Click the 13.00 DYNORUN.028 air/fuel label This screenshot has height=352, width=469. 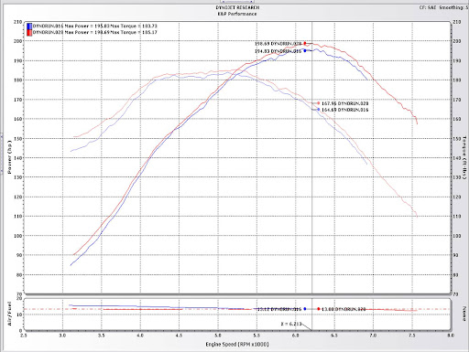(344, 309)
